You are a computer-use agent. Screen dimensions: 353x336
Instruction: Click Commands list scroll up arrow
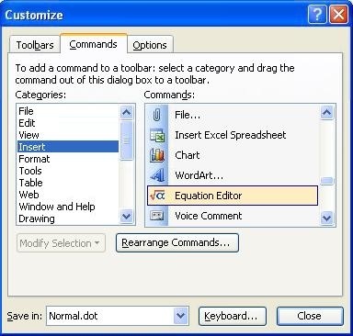327,113
